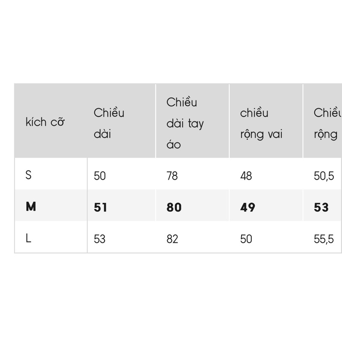Select bold shoulder width value 49
This screenshot has width=342, height=342.
(x=248, y=207)
